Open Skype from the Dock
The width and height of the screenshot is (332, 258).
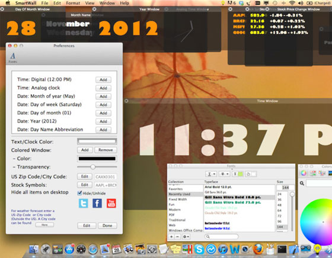point(199,250)
